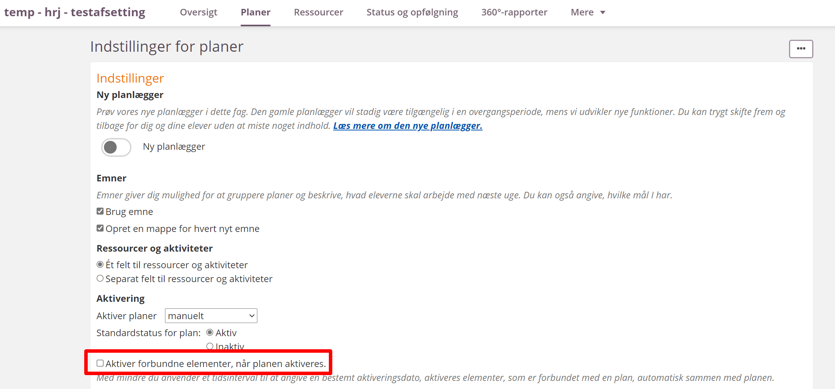Select Ét felt til ressourcer og aktiviteter
The height and width of the screenshot is (389, 835).
[x=100, y=264]
